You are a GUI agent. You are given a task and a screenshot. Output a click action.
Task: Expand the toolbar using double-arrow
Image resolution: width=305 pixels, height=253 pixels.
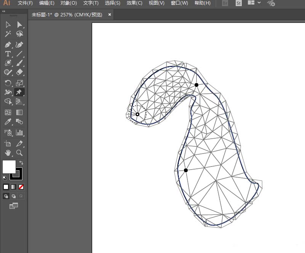click(4, 11)
